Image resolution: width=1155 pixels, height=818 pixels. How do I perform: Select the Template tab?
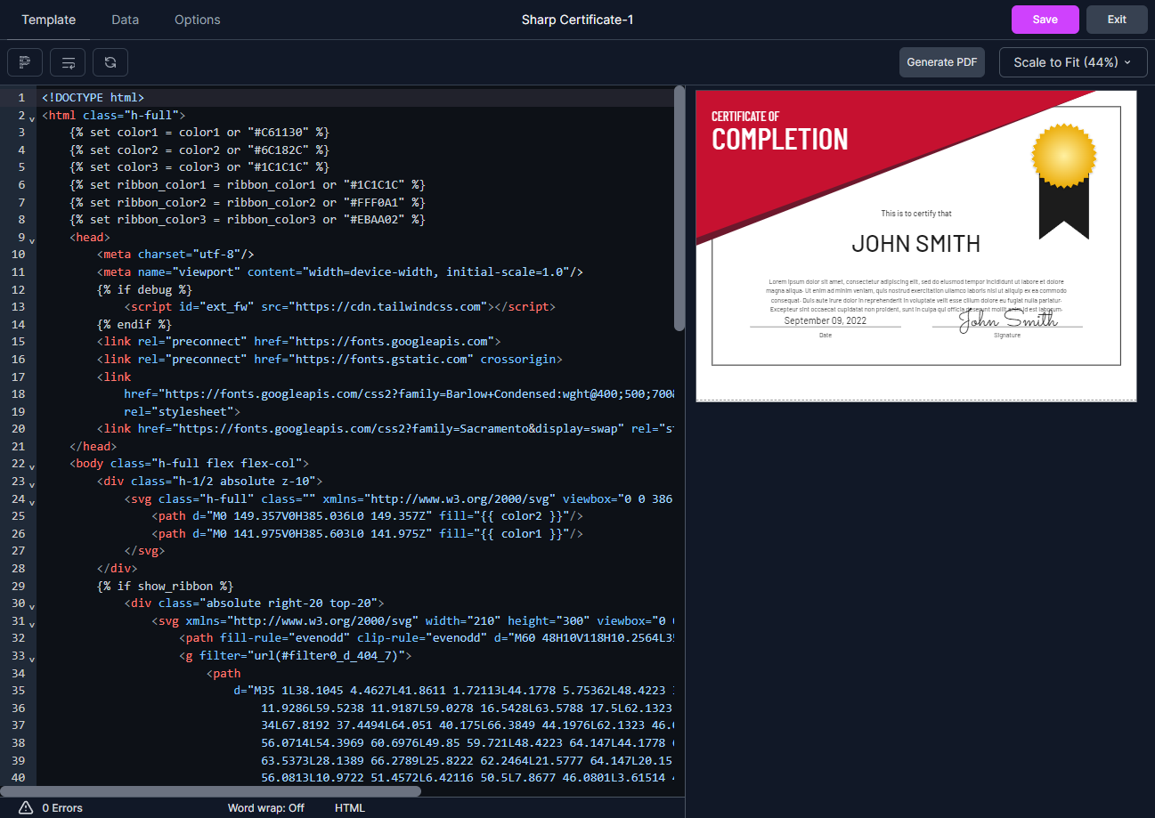point(48,19)
